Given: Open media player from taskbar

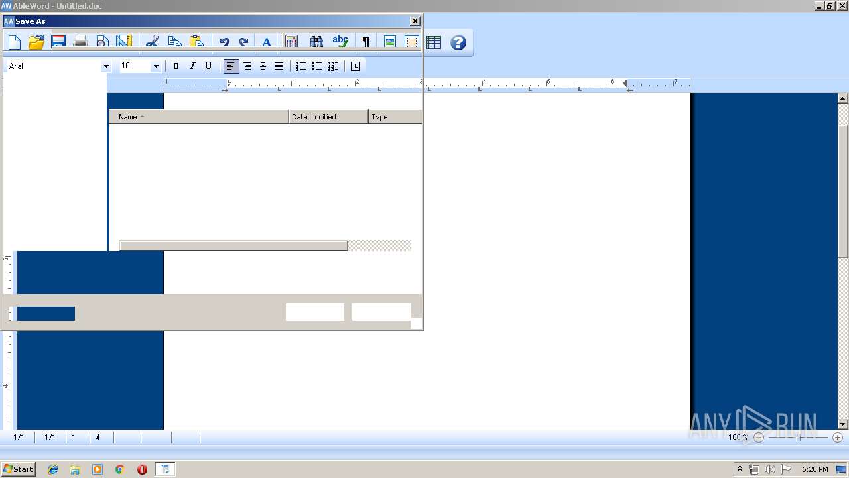Looking at the screenshot, I should (x=98, y=469).
